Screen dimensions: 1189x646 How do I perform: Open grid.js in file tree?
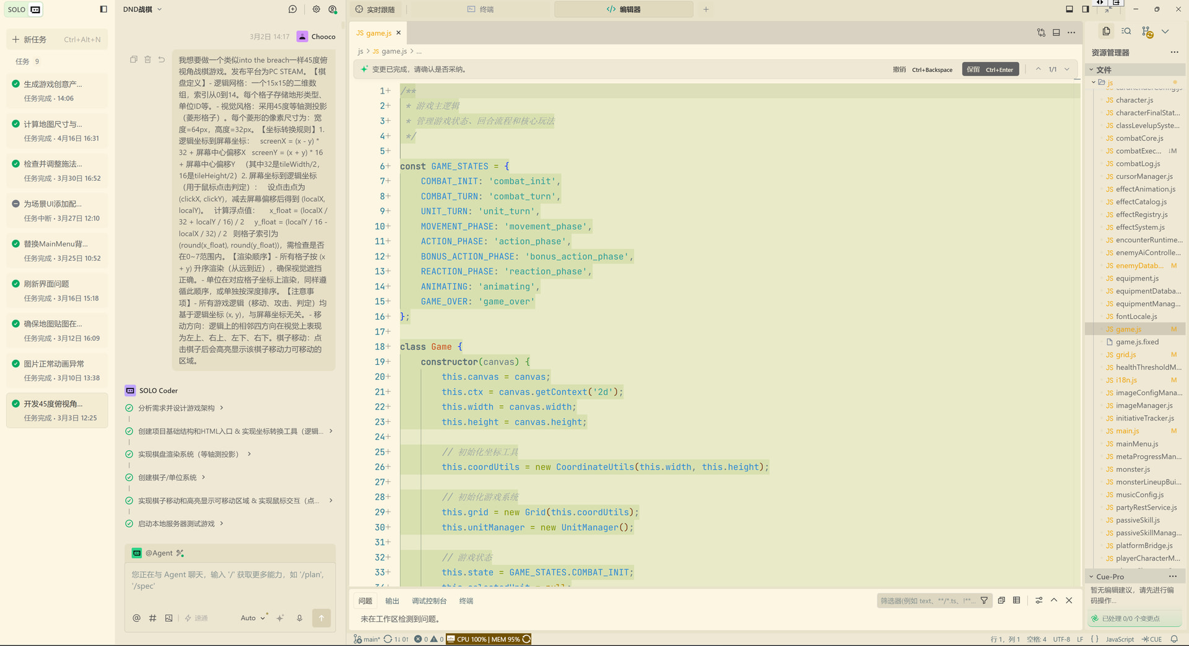coord(1126,354)
